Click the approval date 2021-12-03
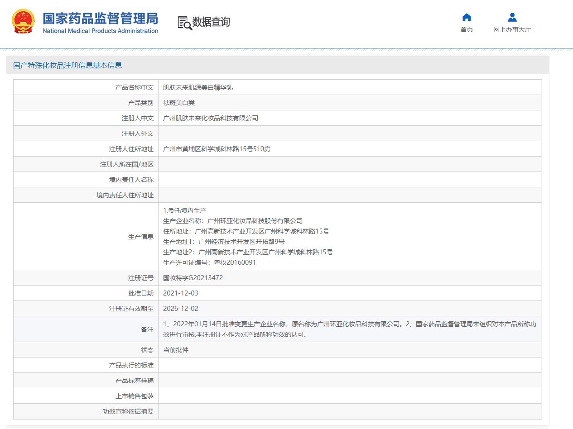This screenshot has height=429, width=573. click(x=181, y=293)
